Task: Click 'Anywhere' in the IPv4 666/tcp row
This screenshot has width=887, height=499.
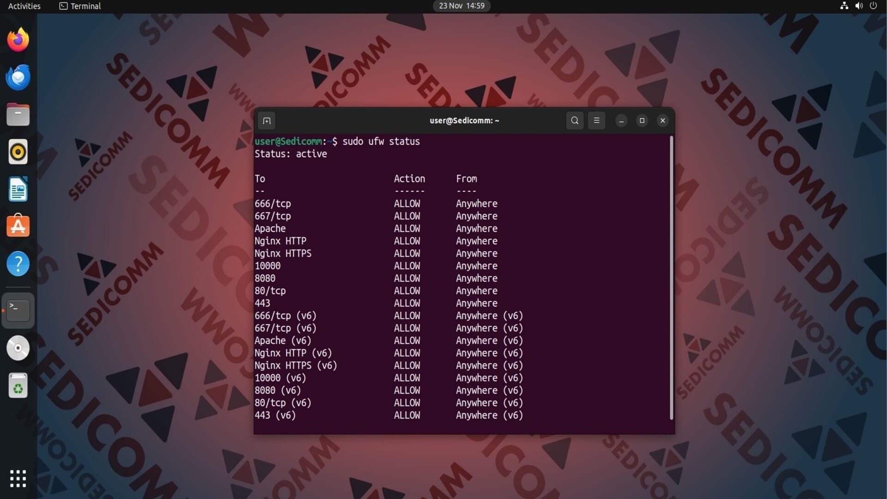Action: [x=477, y=204]
